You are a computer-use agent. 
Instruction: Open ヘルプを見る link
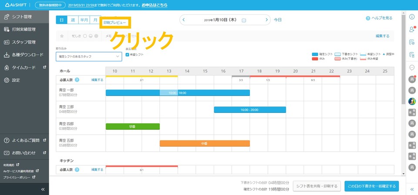pyautogui.click(x=379, y=18)
